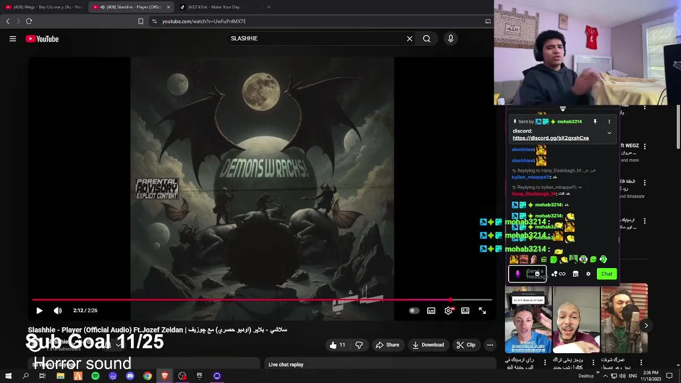Viewport: 681px width, 383px height.
Task: Open the Windows notification center
Action: tap(670, 376)
